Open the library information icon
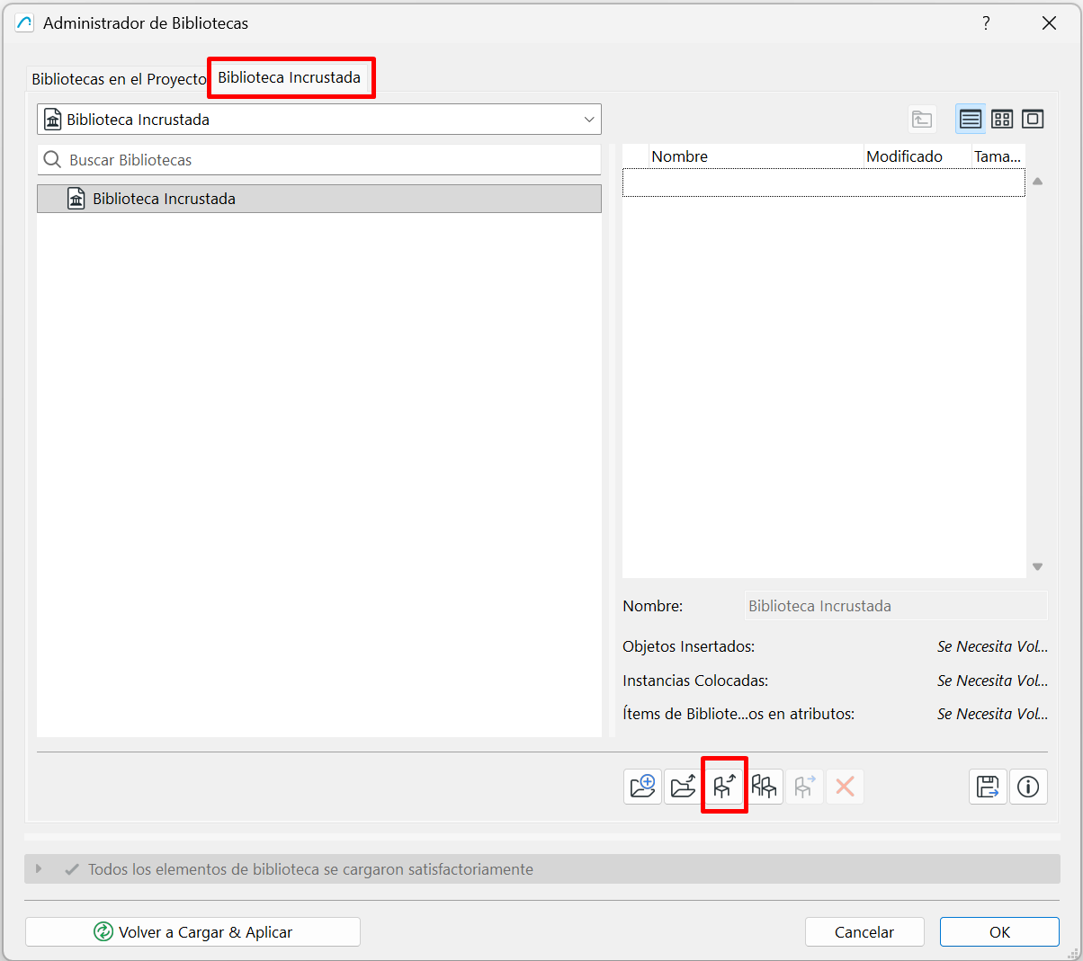The height and width of the screenshot is (961, 1083). (x=1028, y=787)
